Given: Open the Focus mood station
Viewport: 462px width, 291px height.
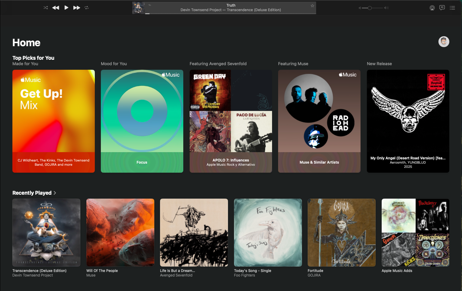Looking at the screenshot, I should click(x=142, y=121).
